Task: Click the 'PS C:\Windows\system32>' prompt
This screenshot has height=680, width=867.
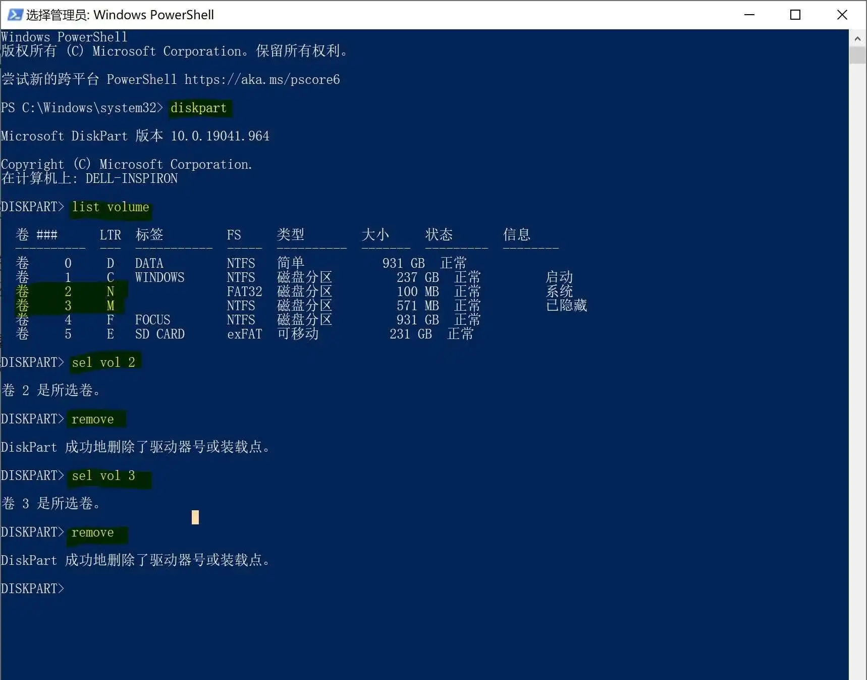Action: [x=82, y=108]
